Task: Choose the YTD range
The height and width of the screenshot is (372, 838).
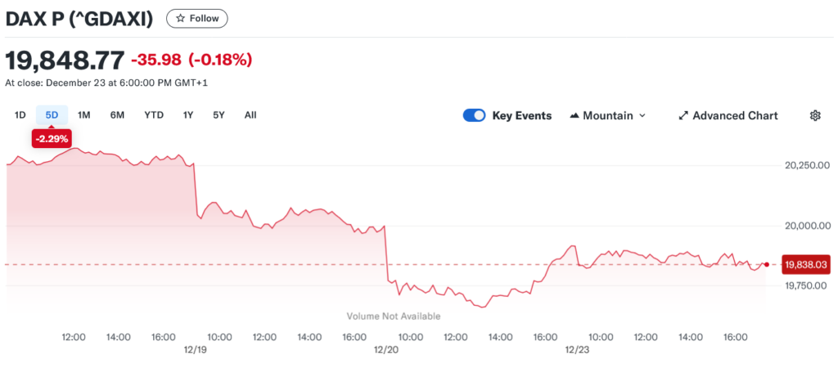Action: (x=154, y=114)
